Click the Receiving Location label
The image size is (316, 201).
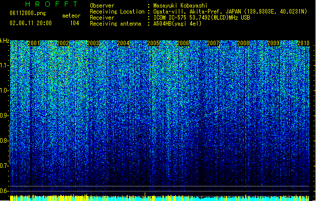(117, 12)
